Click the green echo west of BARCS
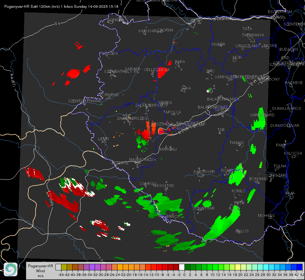This screenshot has width=305, height=280. (160, 205)
